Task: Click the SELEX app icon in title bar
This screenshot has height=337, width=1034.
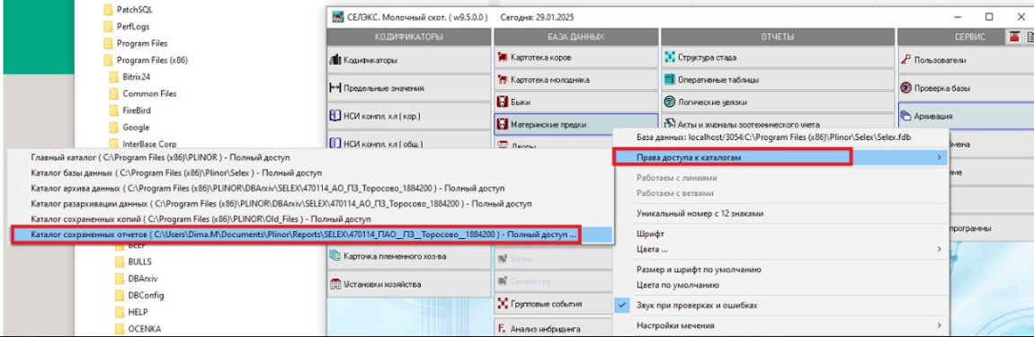Action: click(338, 16)
